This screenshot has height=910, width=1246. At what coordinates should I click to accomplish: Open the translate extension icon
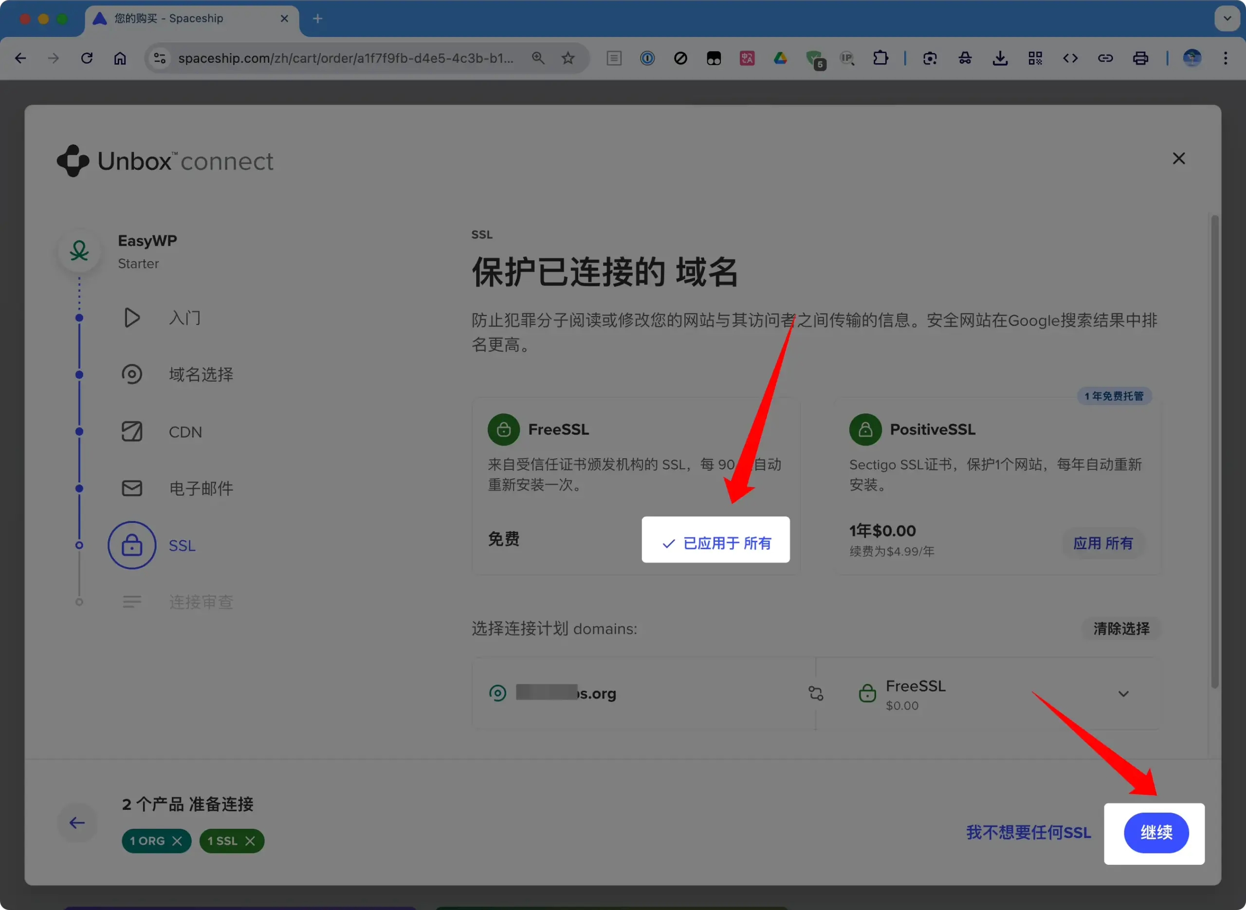[747, 58]
